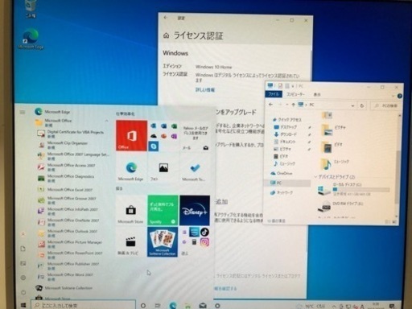Image resolution: width=412 pixels, height=309 pixels.
Task: Open the Microsoft To Do tile
Action: tap(195, 170)
